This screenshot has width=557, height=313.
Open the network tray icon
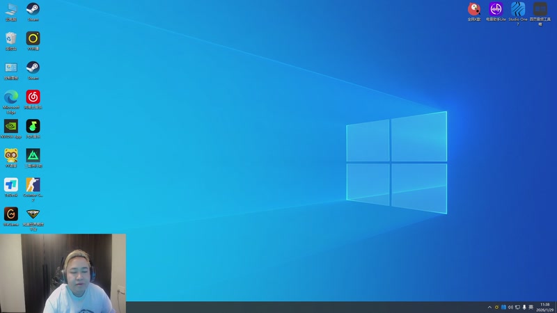click(x=517, y=307)
